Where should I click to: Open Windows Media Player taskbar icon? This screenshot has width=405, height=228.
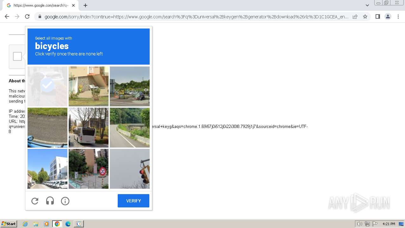point(47,224)
